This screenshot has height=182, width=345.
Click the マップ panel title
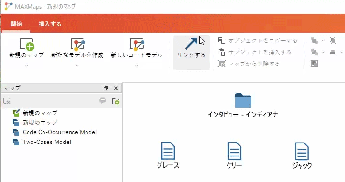point(13,88)
